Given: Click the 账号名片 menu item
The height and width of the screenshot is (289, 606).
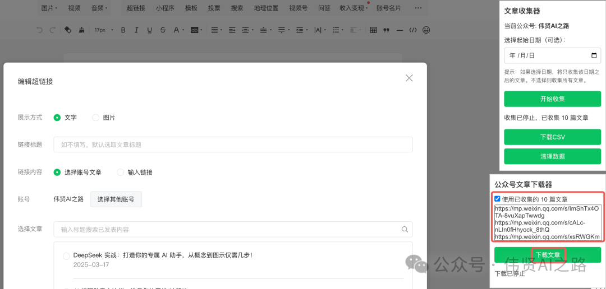Looking at the screenshot, I should click(x=388, y=8).
